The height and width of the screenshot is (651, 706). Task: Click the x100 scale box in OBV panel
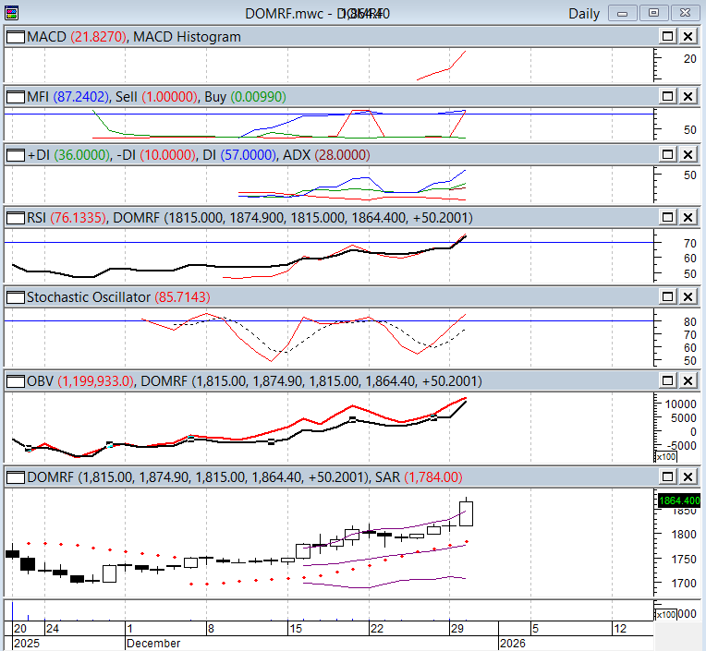point(666,457)
